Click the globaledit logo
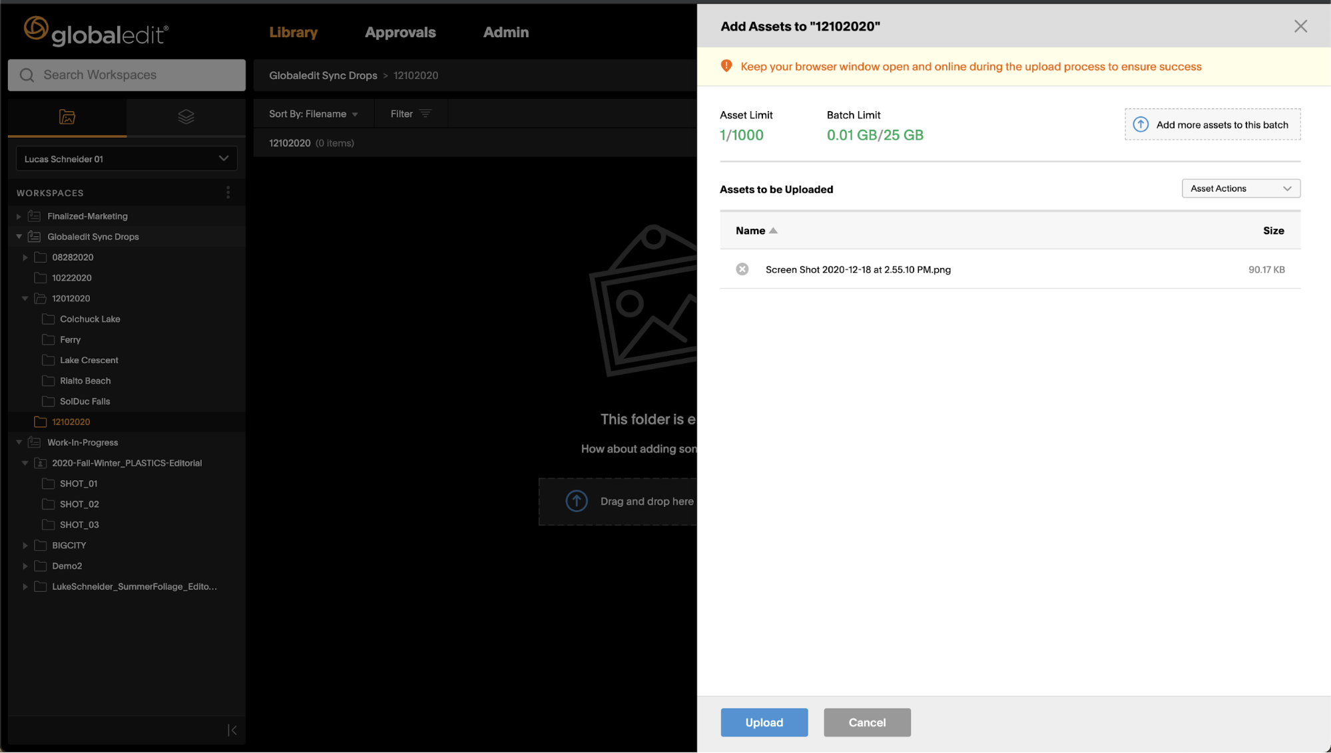The width and height of the screenshot is (1331, 753). point(97,31)
